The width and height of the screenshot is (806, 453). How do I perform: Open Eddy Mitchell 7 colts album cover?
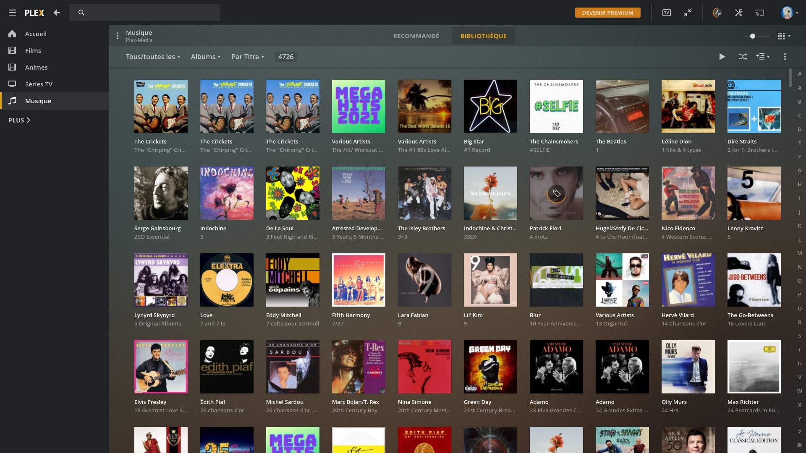(x=293, y=280)
